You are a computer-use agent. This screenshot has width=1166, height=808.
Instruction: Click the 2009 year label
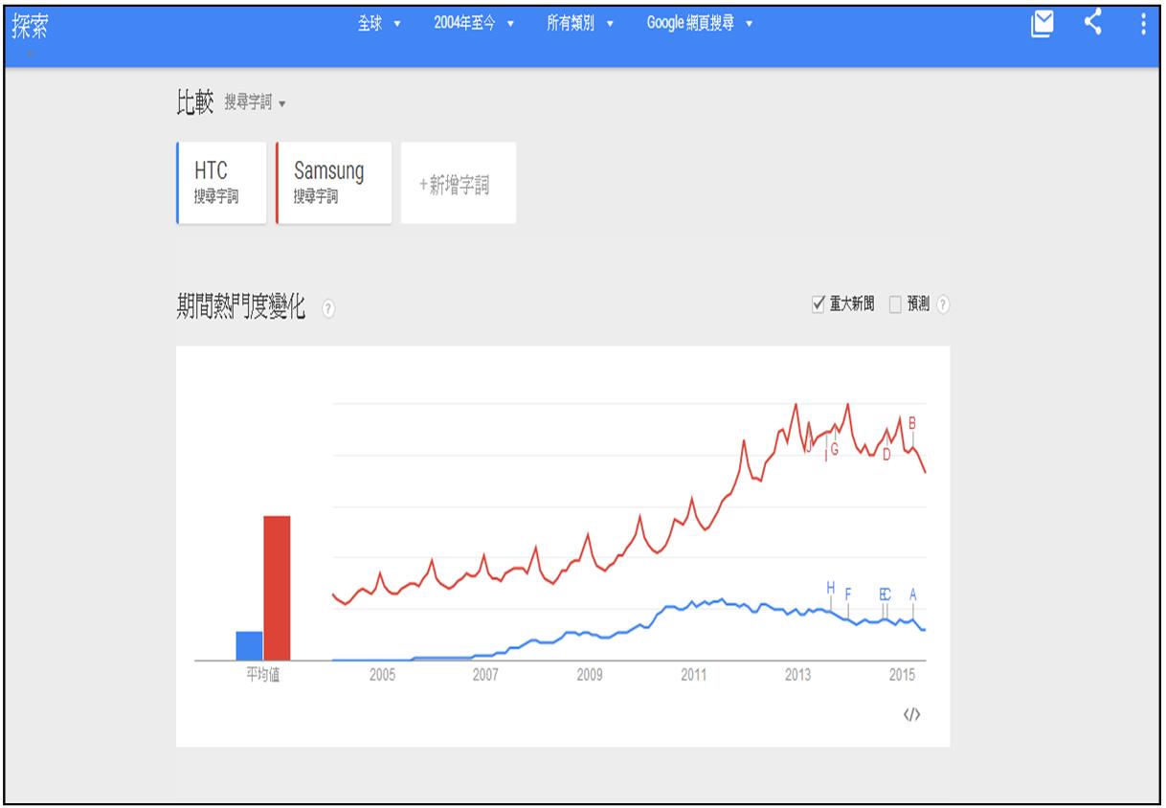coord(590,676)
